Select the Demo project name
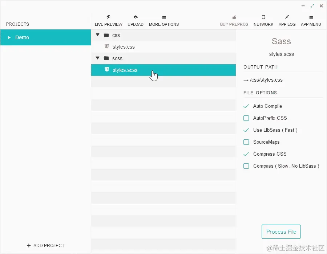The height and width of the screenshot is (254, 327). [22, 37]
